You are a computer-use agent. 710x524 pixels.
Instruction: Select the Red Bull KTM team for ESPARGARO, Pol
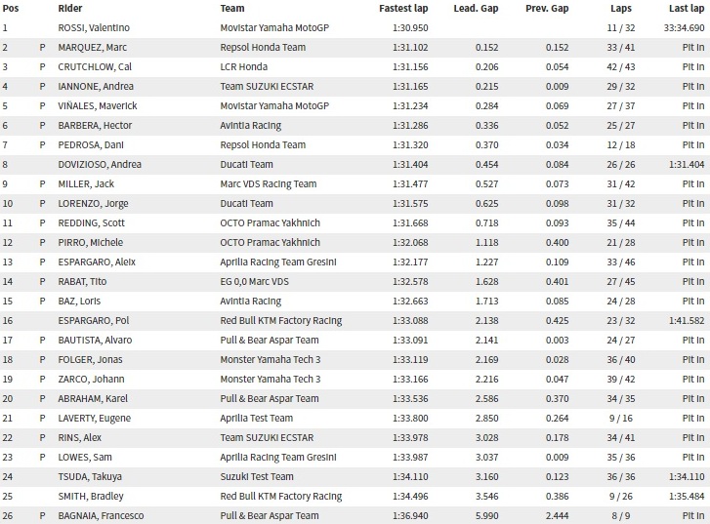[x=280, y=320]
